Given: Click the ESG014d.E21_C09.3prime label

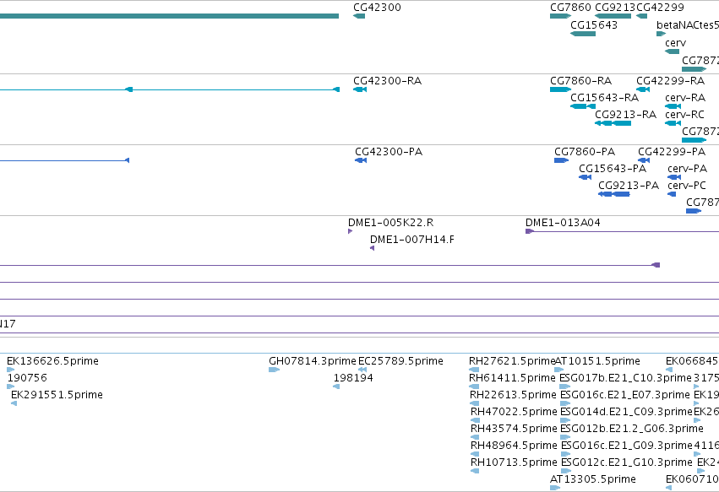Looking at the screenshot, I should (x=626, y=412).
